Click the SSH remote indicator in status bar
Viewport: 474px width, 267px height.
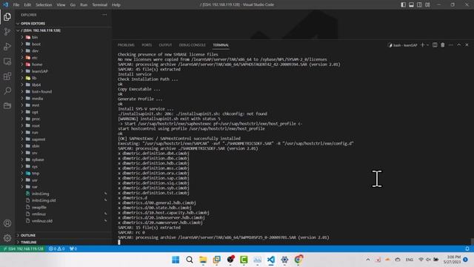point(23,248)
